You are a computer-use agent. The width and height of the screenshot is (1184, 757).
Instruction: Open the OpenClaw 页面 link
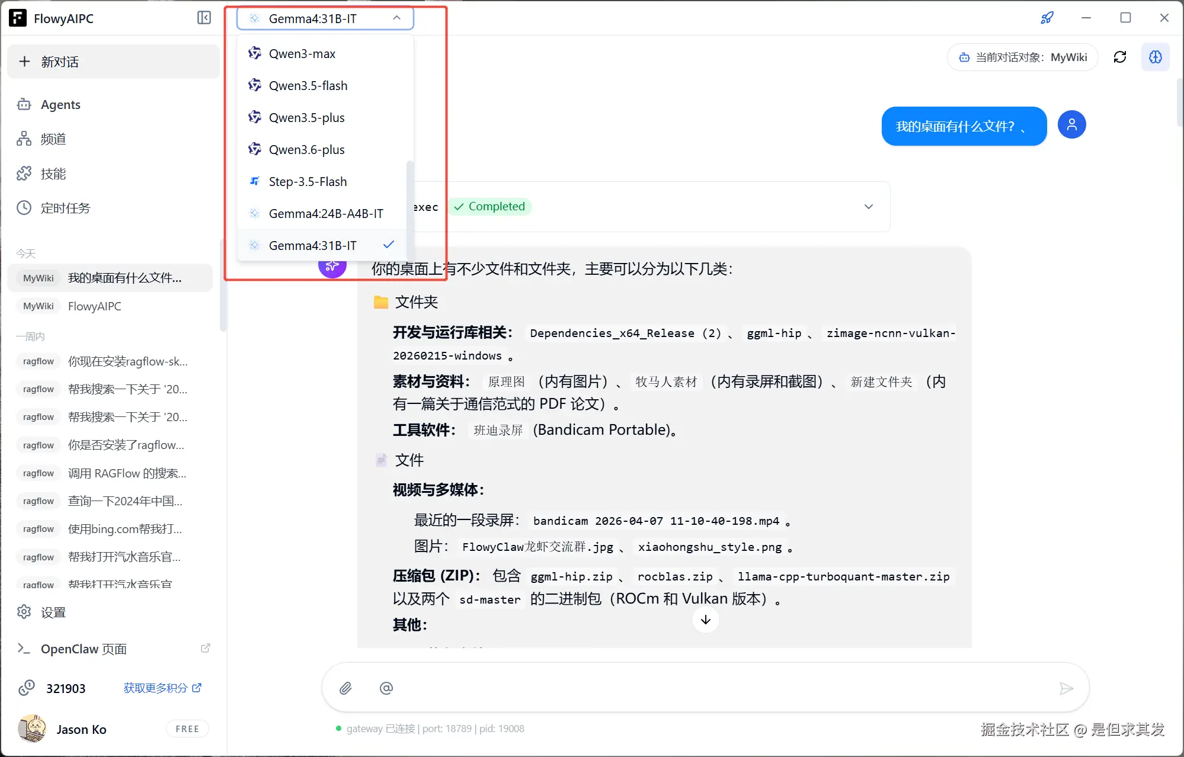coord(83,649)
